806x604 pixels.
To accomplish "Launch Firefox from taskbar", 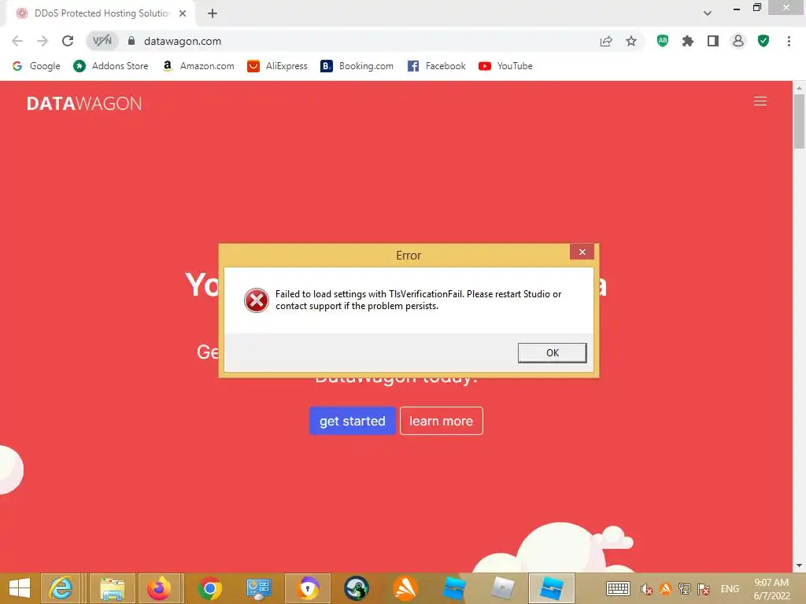I will click(159, 588).
